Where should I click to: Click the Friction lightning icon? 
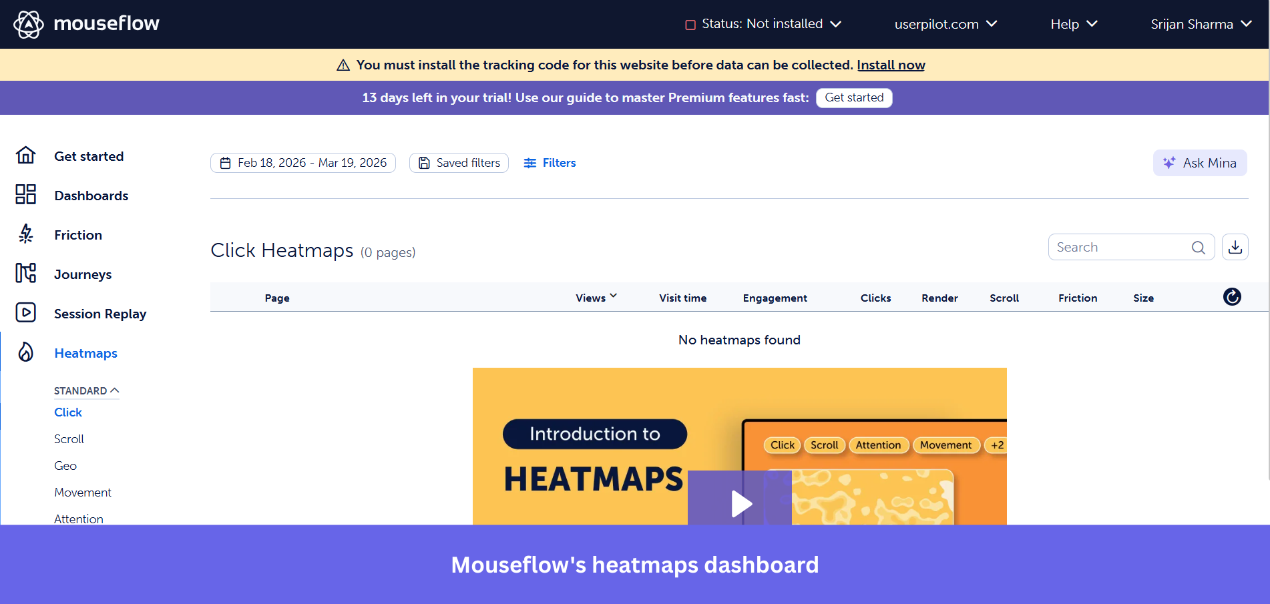(x=26, y=234)
